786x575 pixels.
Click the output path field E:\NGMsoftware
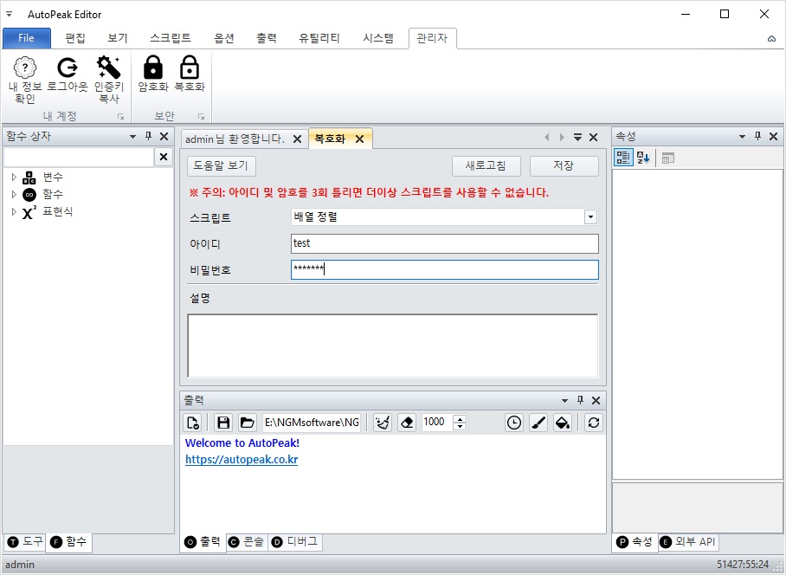click(312, 423)
